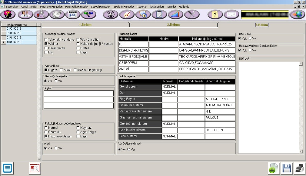The height and width of the screenshot is (176, 306).
Task: Click the globe with arrow icon
Action: [x=297, y=14]
